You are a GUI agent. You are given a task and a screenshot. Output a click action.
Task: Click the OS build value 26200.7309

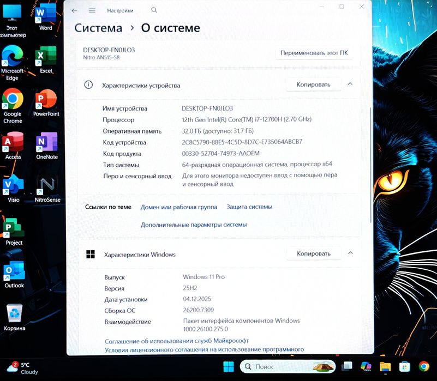pos(199,310)
